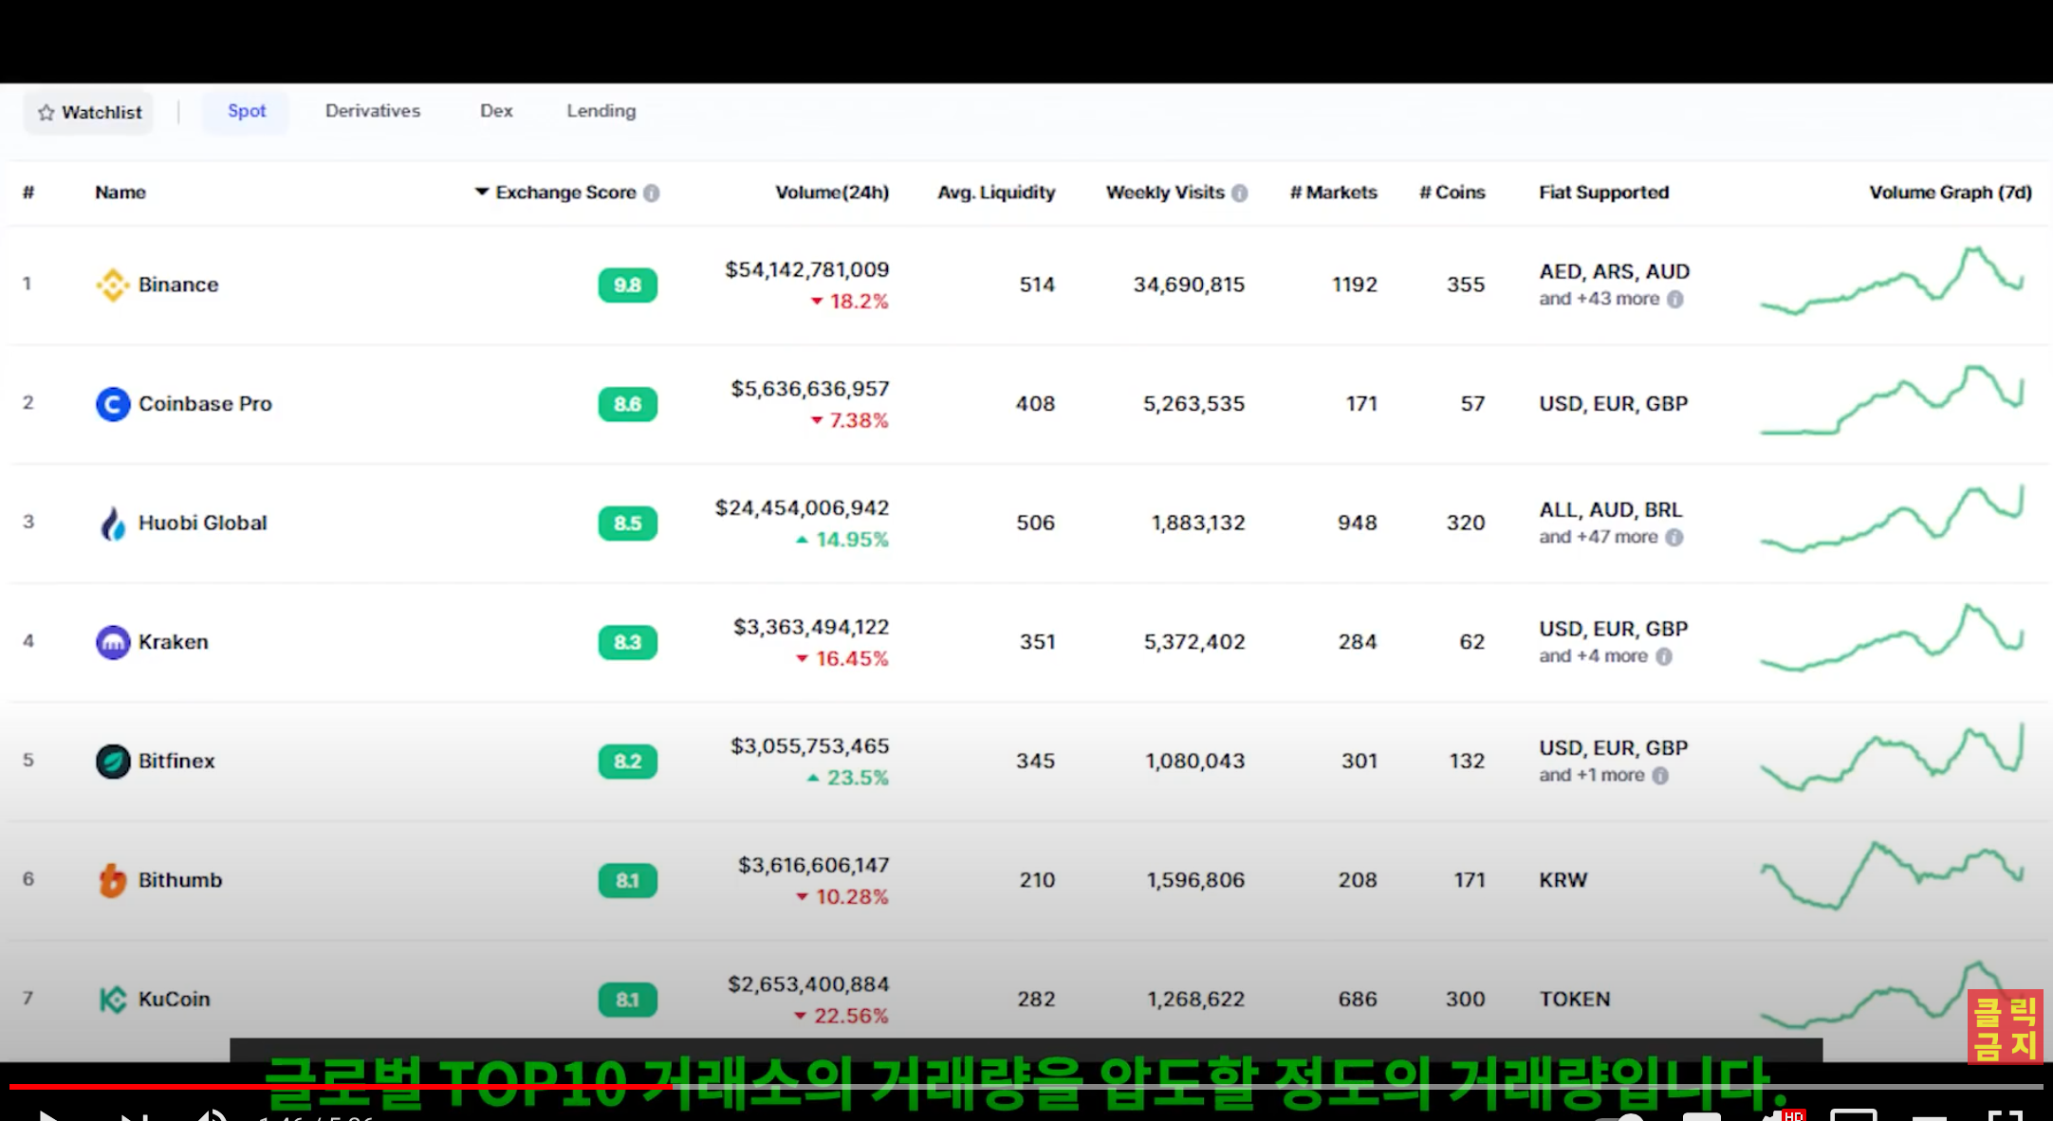Click the video fullscreen button
The image size is (2053, 1121).
coord(2006,1115)
